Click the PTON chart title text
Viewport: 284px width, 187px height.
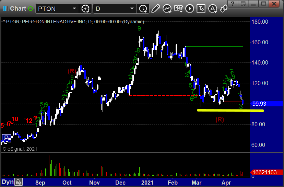coord(73,22)
